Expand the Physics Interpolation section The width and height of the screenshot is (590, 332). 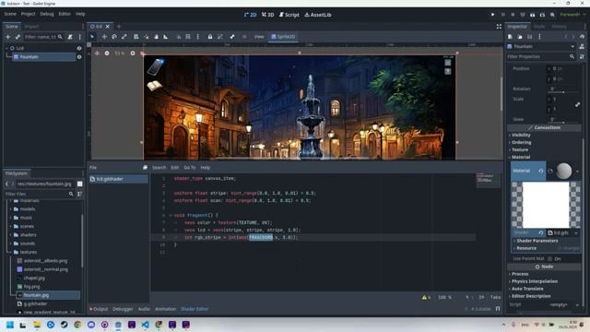535,281
